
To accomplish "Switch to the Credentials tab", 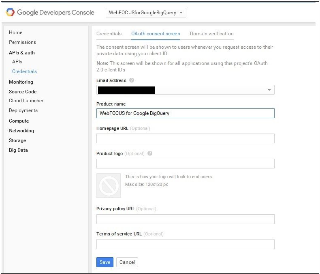I will 109,34.
